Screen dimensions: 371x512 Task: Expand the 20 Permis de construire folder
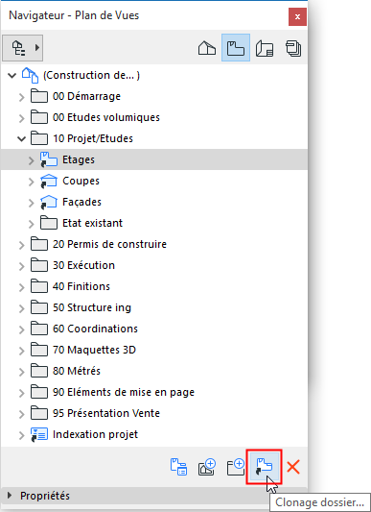point(21,245)
